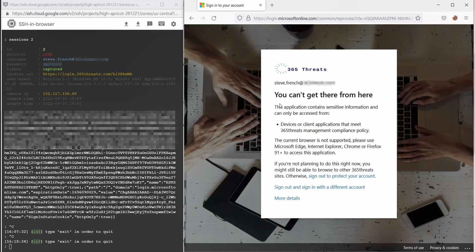
Task: Click the 365 Threats logo
Action: pyautogui.click(x=301, y=69)
